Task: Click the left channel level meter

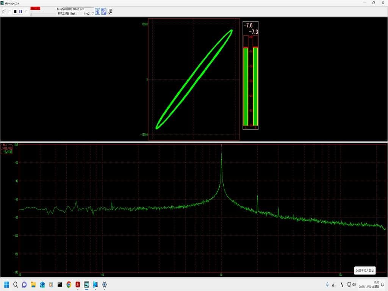Action: point(246,86)
